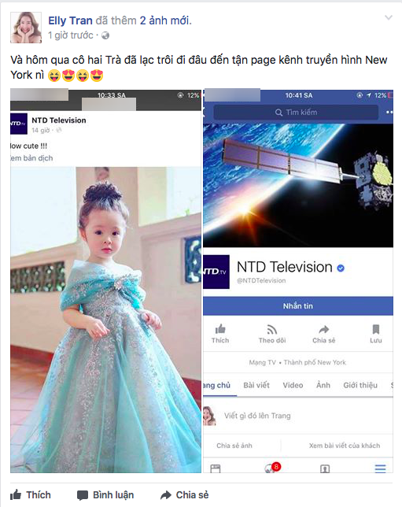
Task: Click the public globe privacy icon
Action: [105, 35]
